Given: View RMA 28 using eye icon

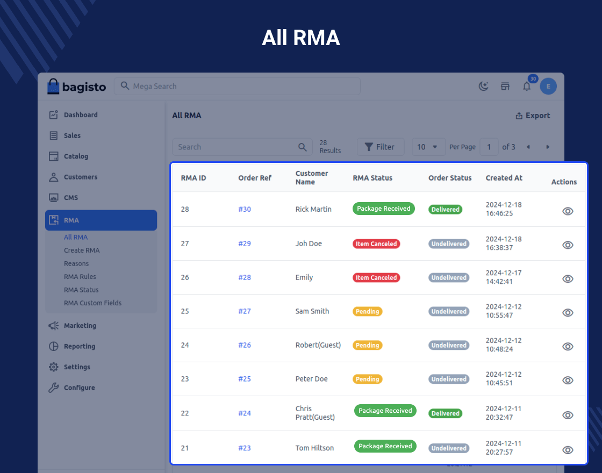Looking at the screenshot, I should point(568,211).
